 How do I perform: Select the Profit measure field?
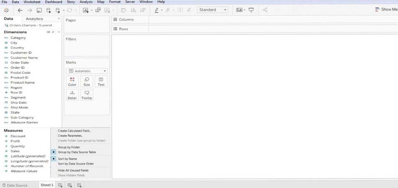(x=15, y=141)
